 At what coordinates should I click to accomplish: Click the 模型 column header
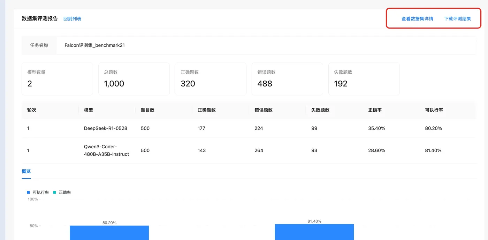[89, 110]
